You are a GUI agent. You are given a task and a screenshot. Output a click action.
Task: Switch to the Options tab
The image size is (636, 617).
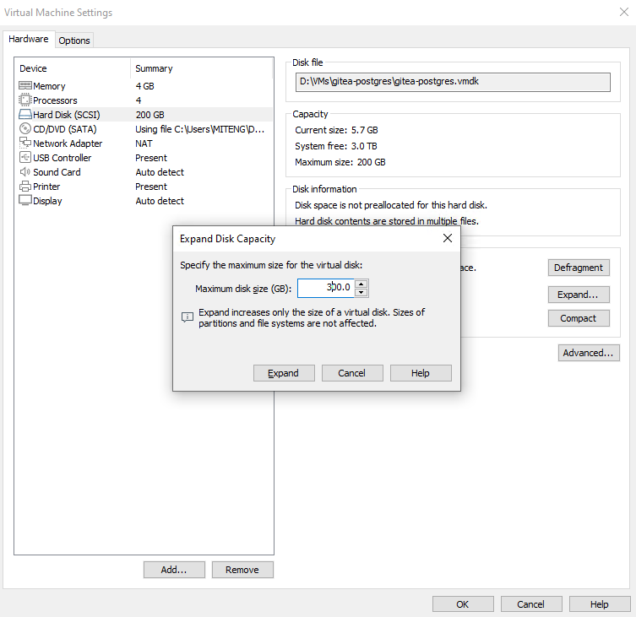tap(74, 41)
